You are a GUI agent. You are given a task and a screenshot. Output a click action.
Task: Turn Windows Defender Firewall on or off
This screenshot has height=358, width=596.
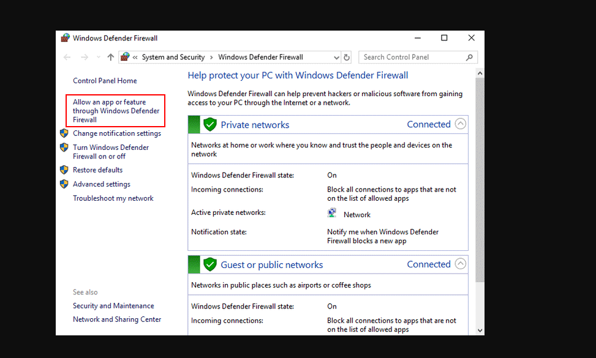(111, 152)
